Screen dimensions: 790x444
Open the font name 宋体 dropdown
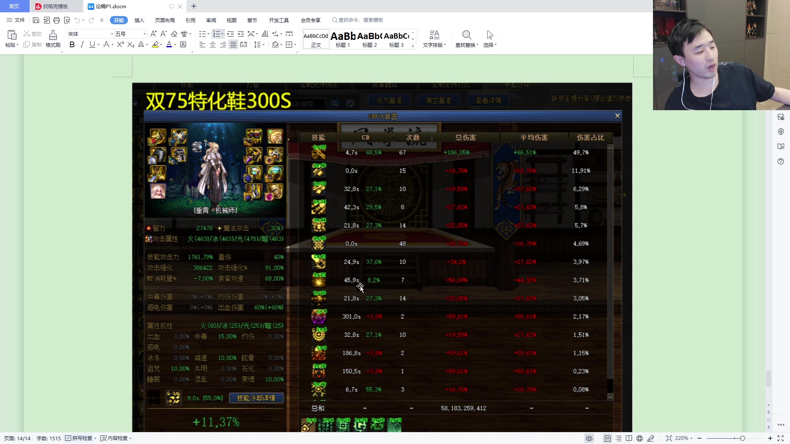112,34
